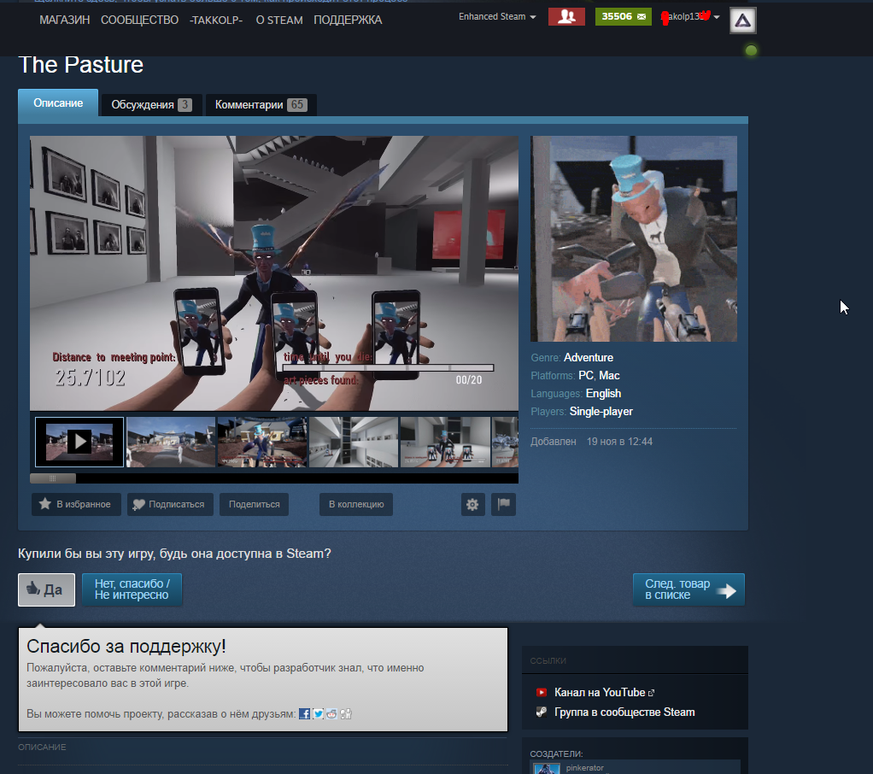The height and width of the screenshot is (774, 873).
Task: Click the profile avatar in header
Action: (742, 21)
